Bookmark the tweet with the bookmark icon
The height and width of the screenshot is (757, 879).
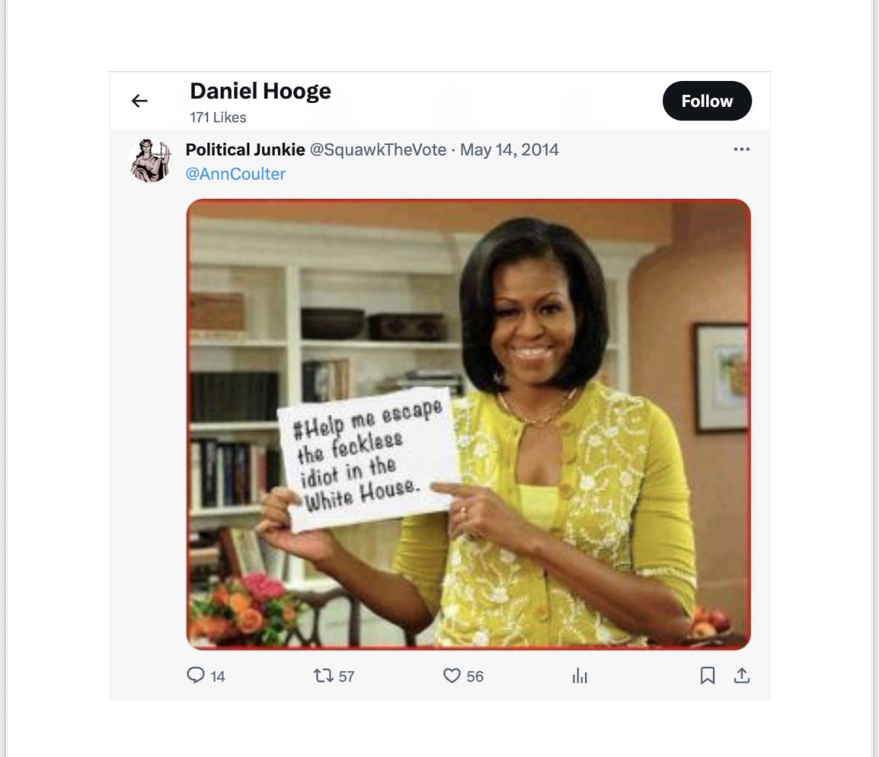[707, 676]
